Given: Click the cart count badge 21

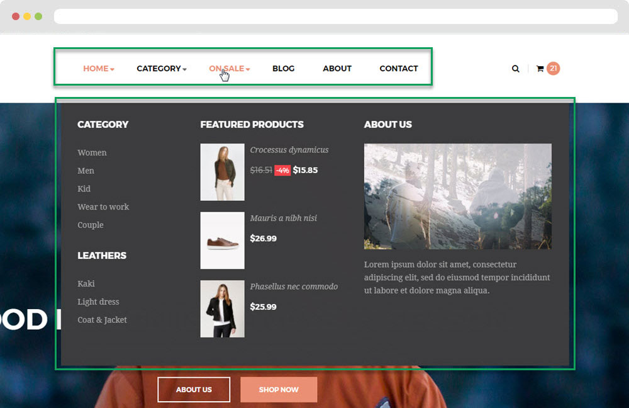Looking at the screenshot, I should click(553, 68).
